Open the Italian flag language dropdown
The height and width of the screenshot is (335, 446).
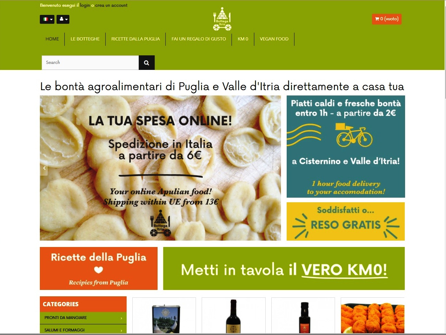(47, 19)
